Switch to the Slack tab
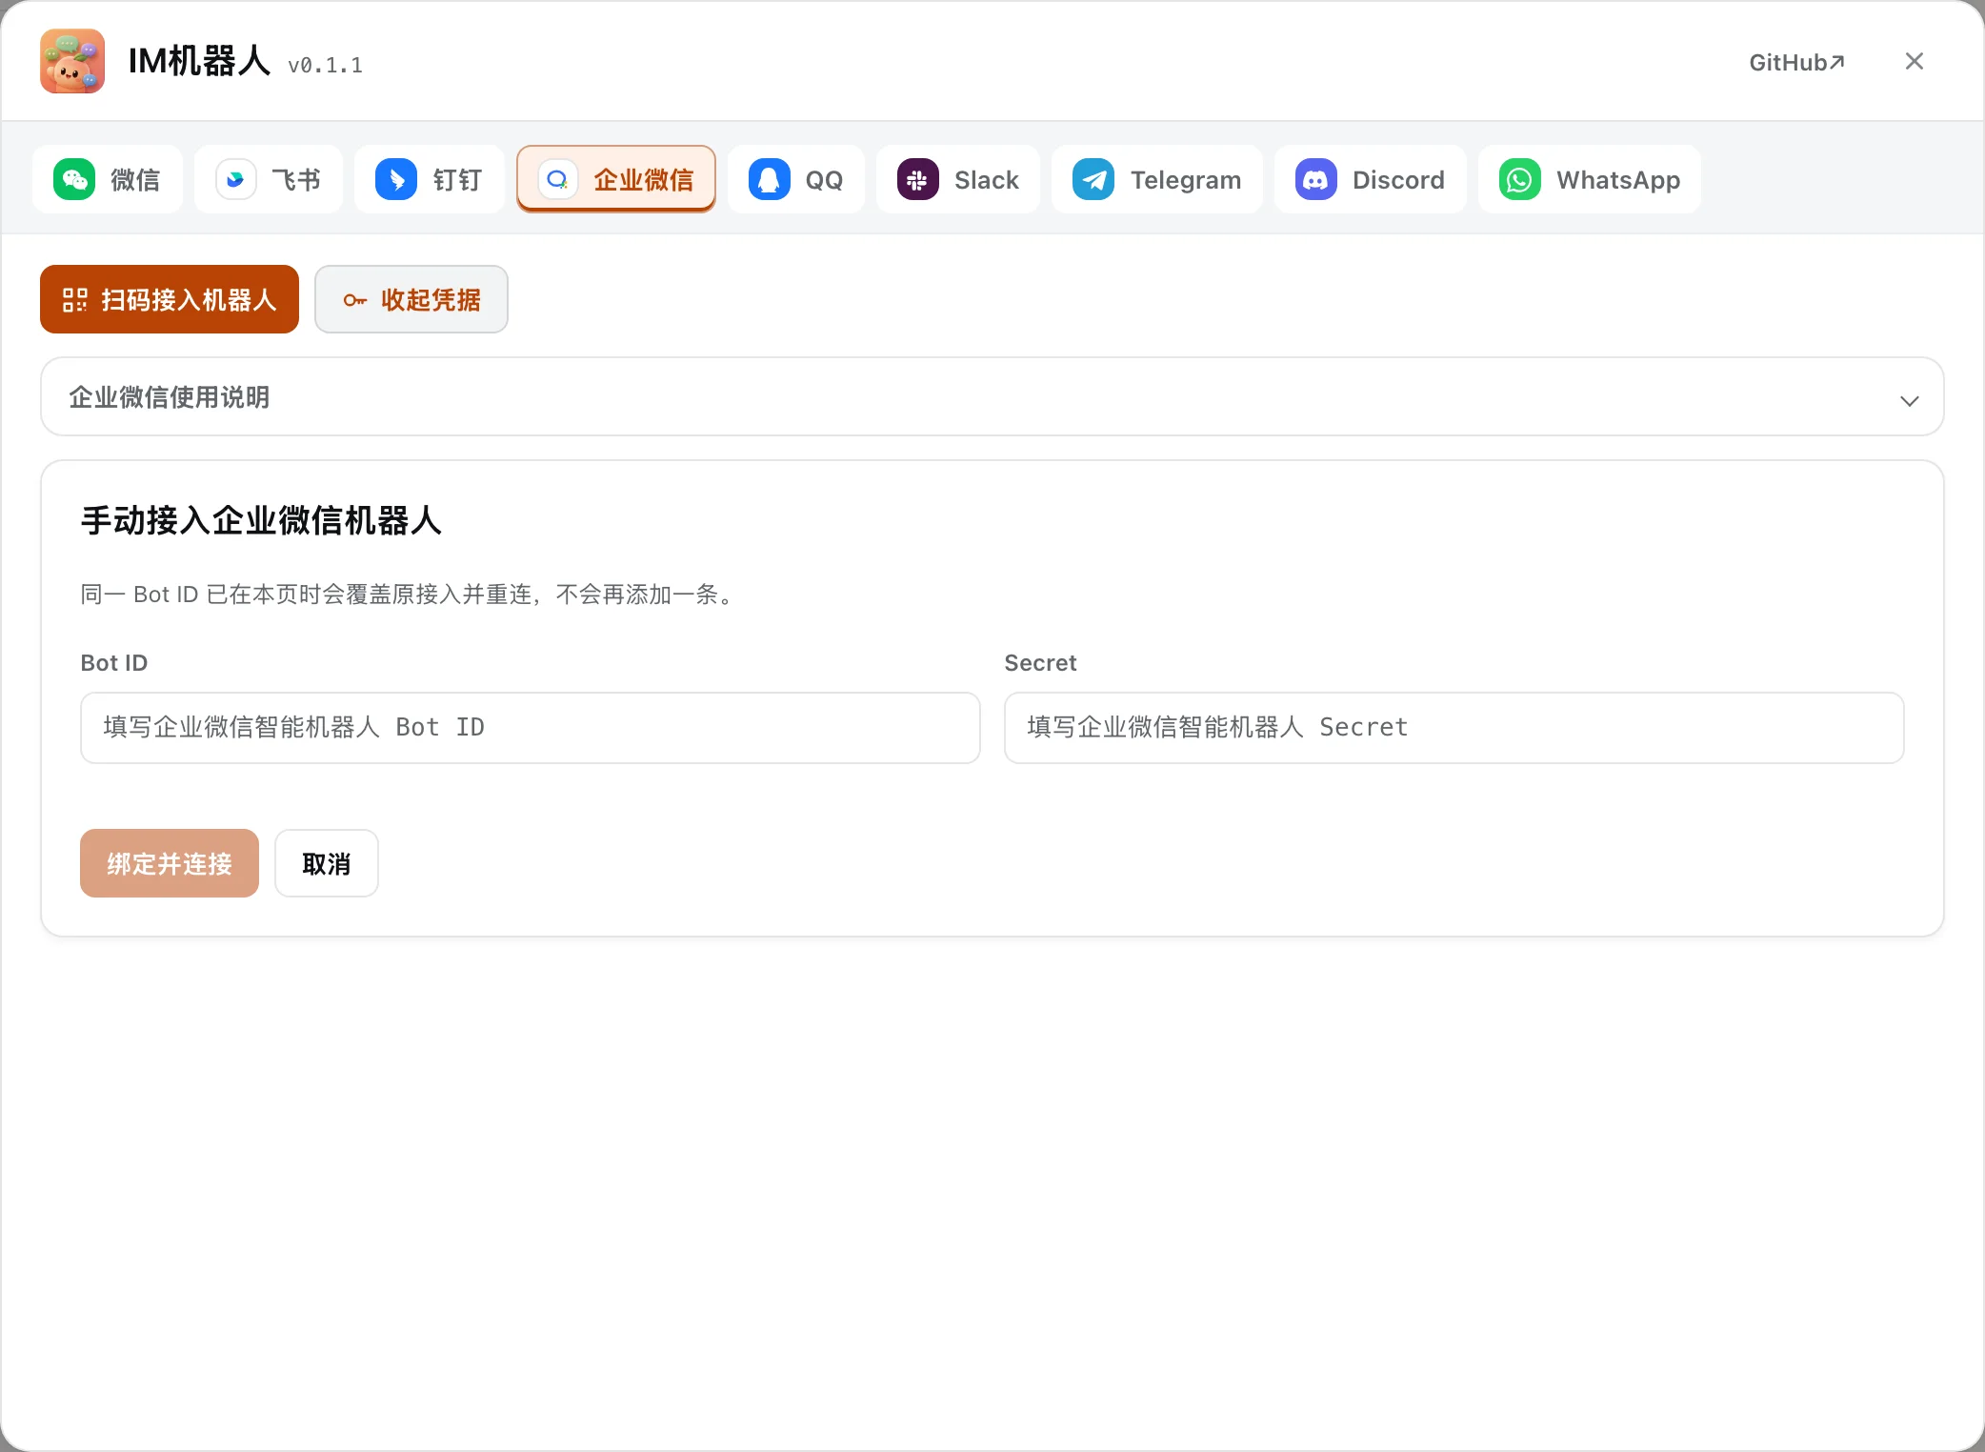This screenshot has width=1985, height=1452. 958,179
